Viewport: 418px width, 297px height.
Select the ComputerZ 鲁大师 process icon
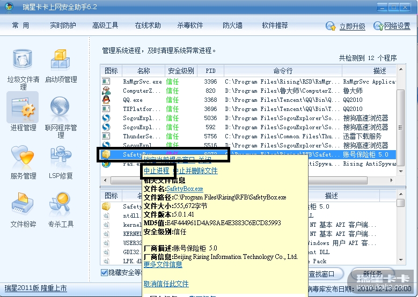coord(106,91)
